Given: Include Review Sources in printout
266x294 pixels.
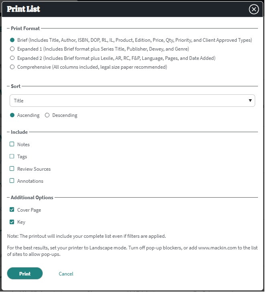Looking at the screenshot, I should coord(12,169).
